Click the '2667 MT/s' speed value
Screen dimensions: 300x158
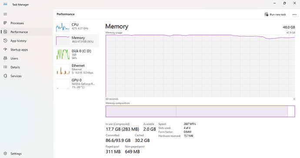click(190, 124)
